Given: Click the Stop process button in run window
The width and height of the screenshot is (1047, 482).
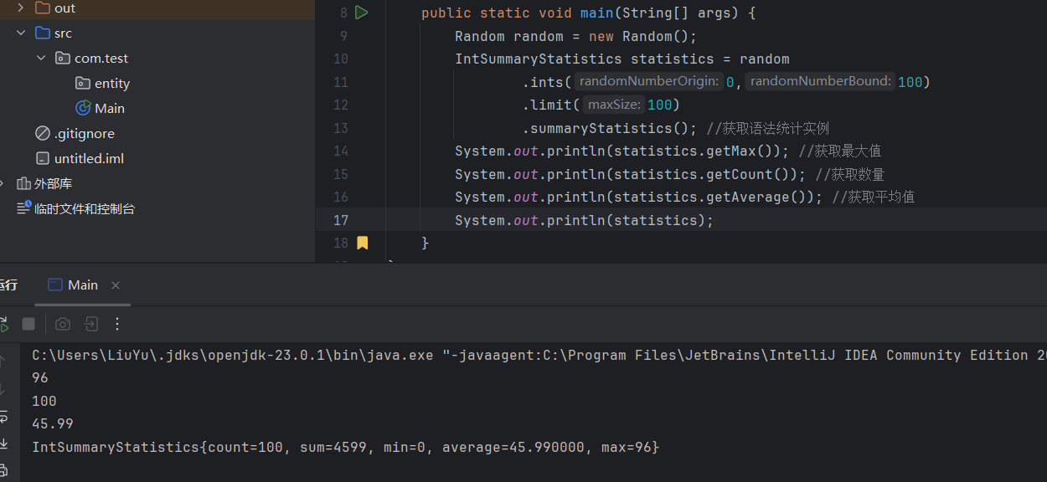Looking at the screenshot, I should 28,324.
